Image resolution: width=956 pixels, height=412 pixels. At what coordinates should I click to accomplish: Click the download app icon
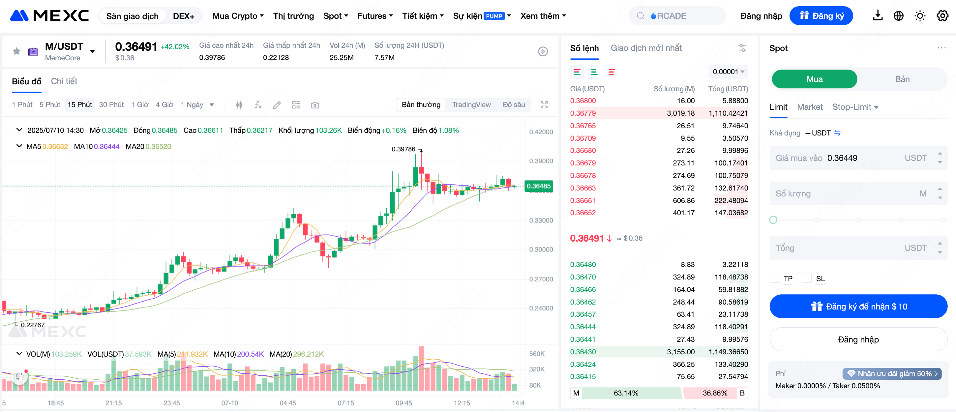[877, 16]
